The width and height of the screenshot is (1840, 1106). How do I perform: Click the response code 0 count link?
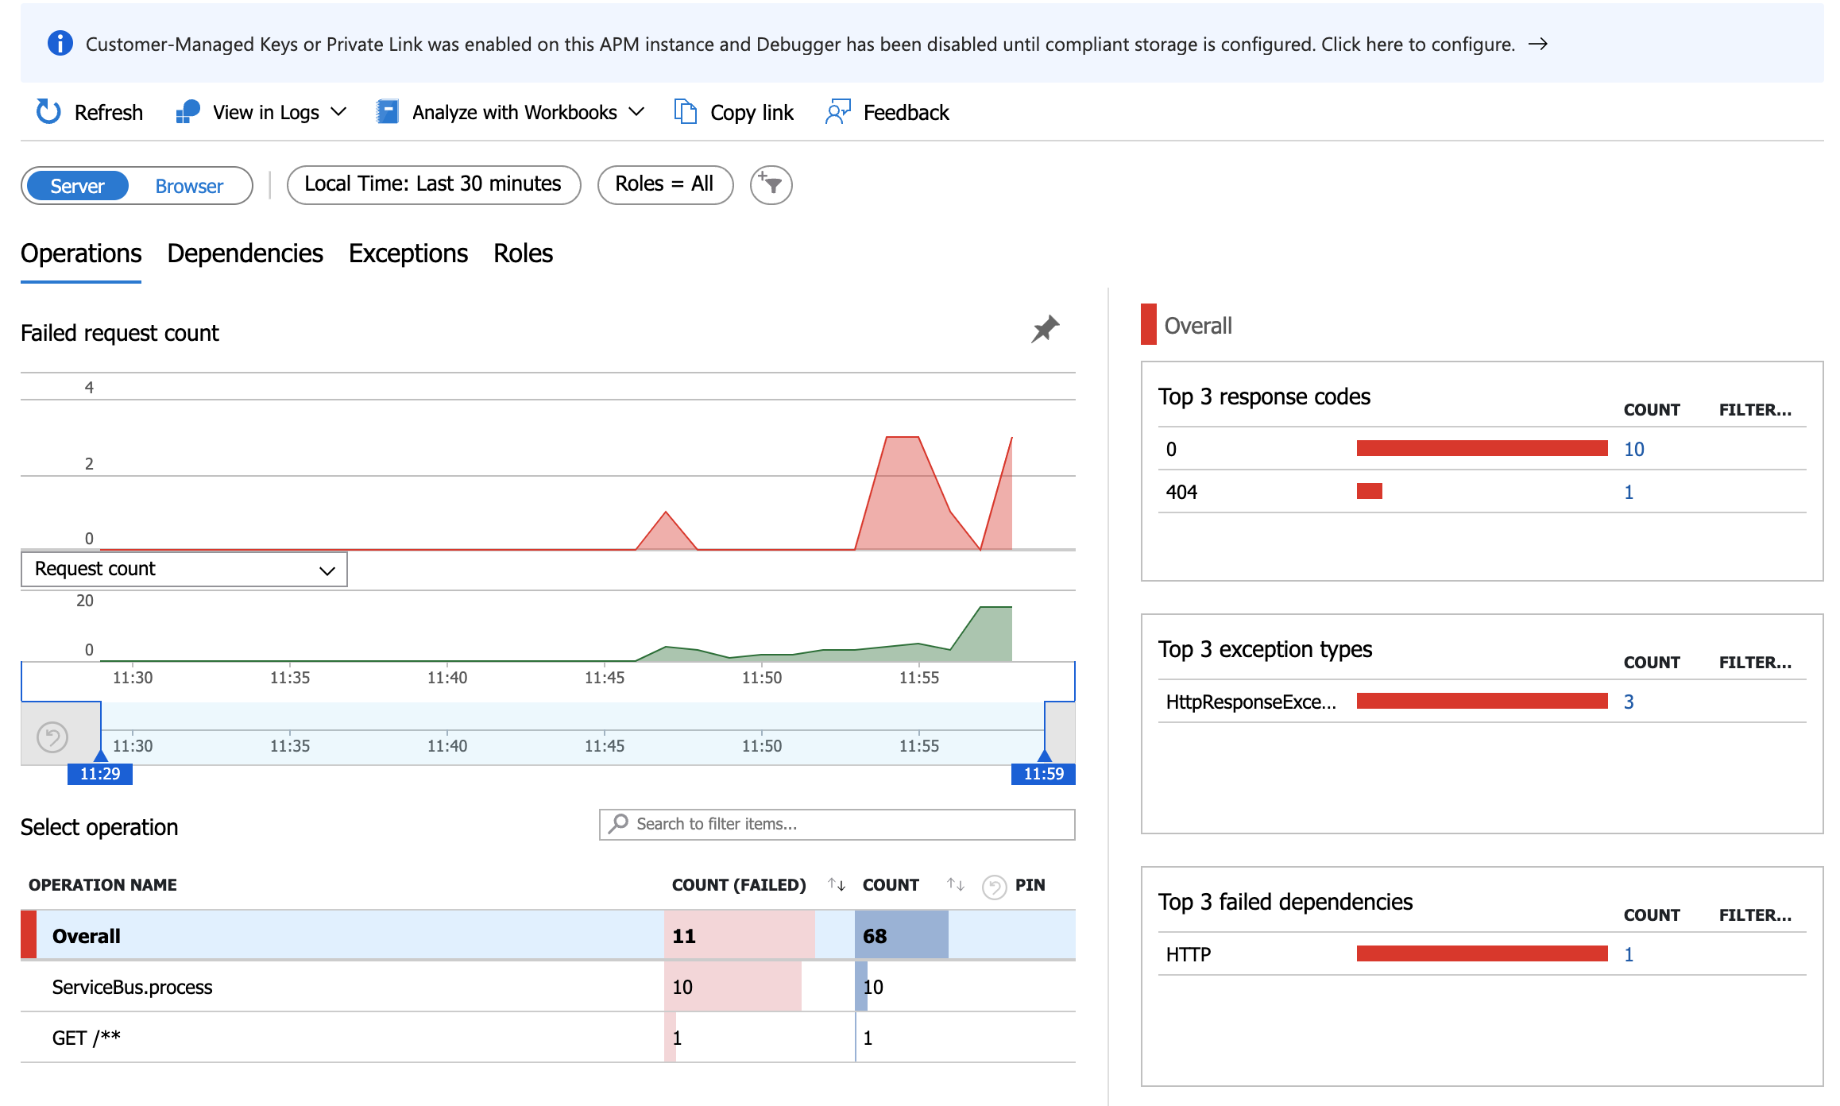click(x=1633, y=449)
